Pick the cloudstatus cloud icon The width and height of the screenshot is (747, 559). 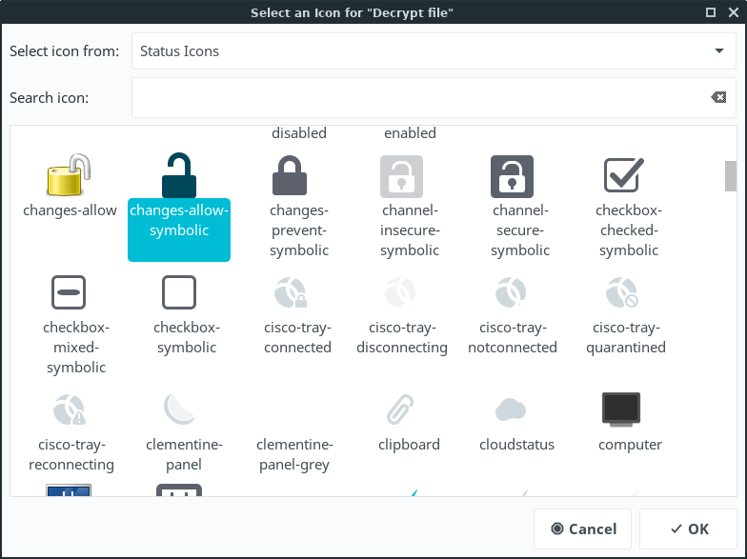coord(512,409)
